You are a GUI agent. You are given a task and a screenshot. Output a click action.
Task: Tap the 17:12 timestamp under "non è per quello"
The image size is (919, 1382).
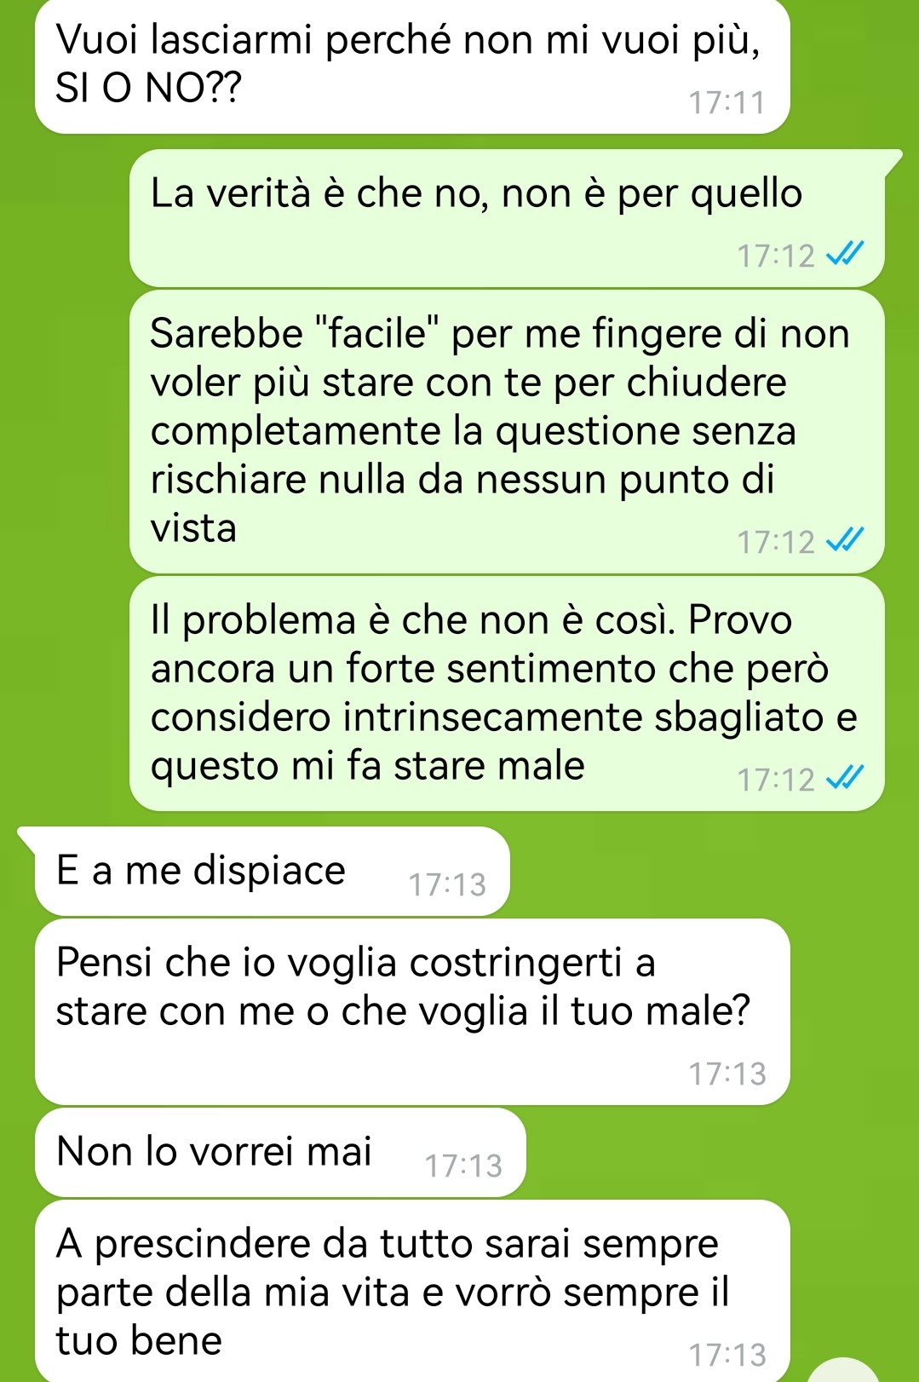[x=776, y=256]
